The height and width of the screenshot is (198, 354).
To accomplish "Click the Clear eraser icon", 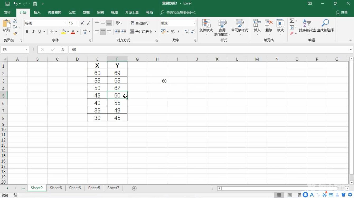I will 292,33.
